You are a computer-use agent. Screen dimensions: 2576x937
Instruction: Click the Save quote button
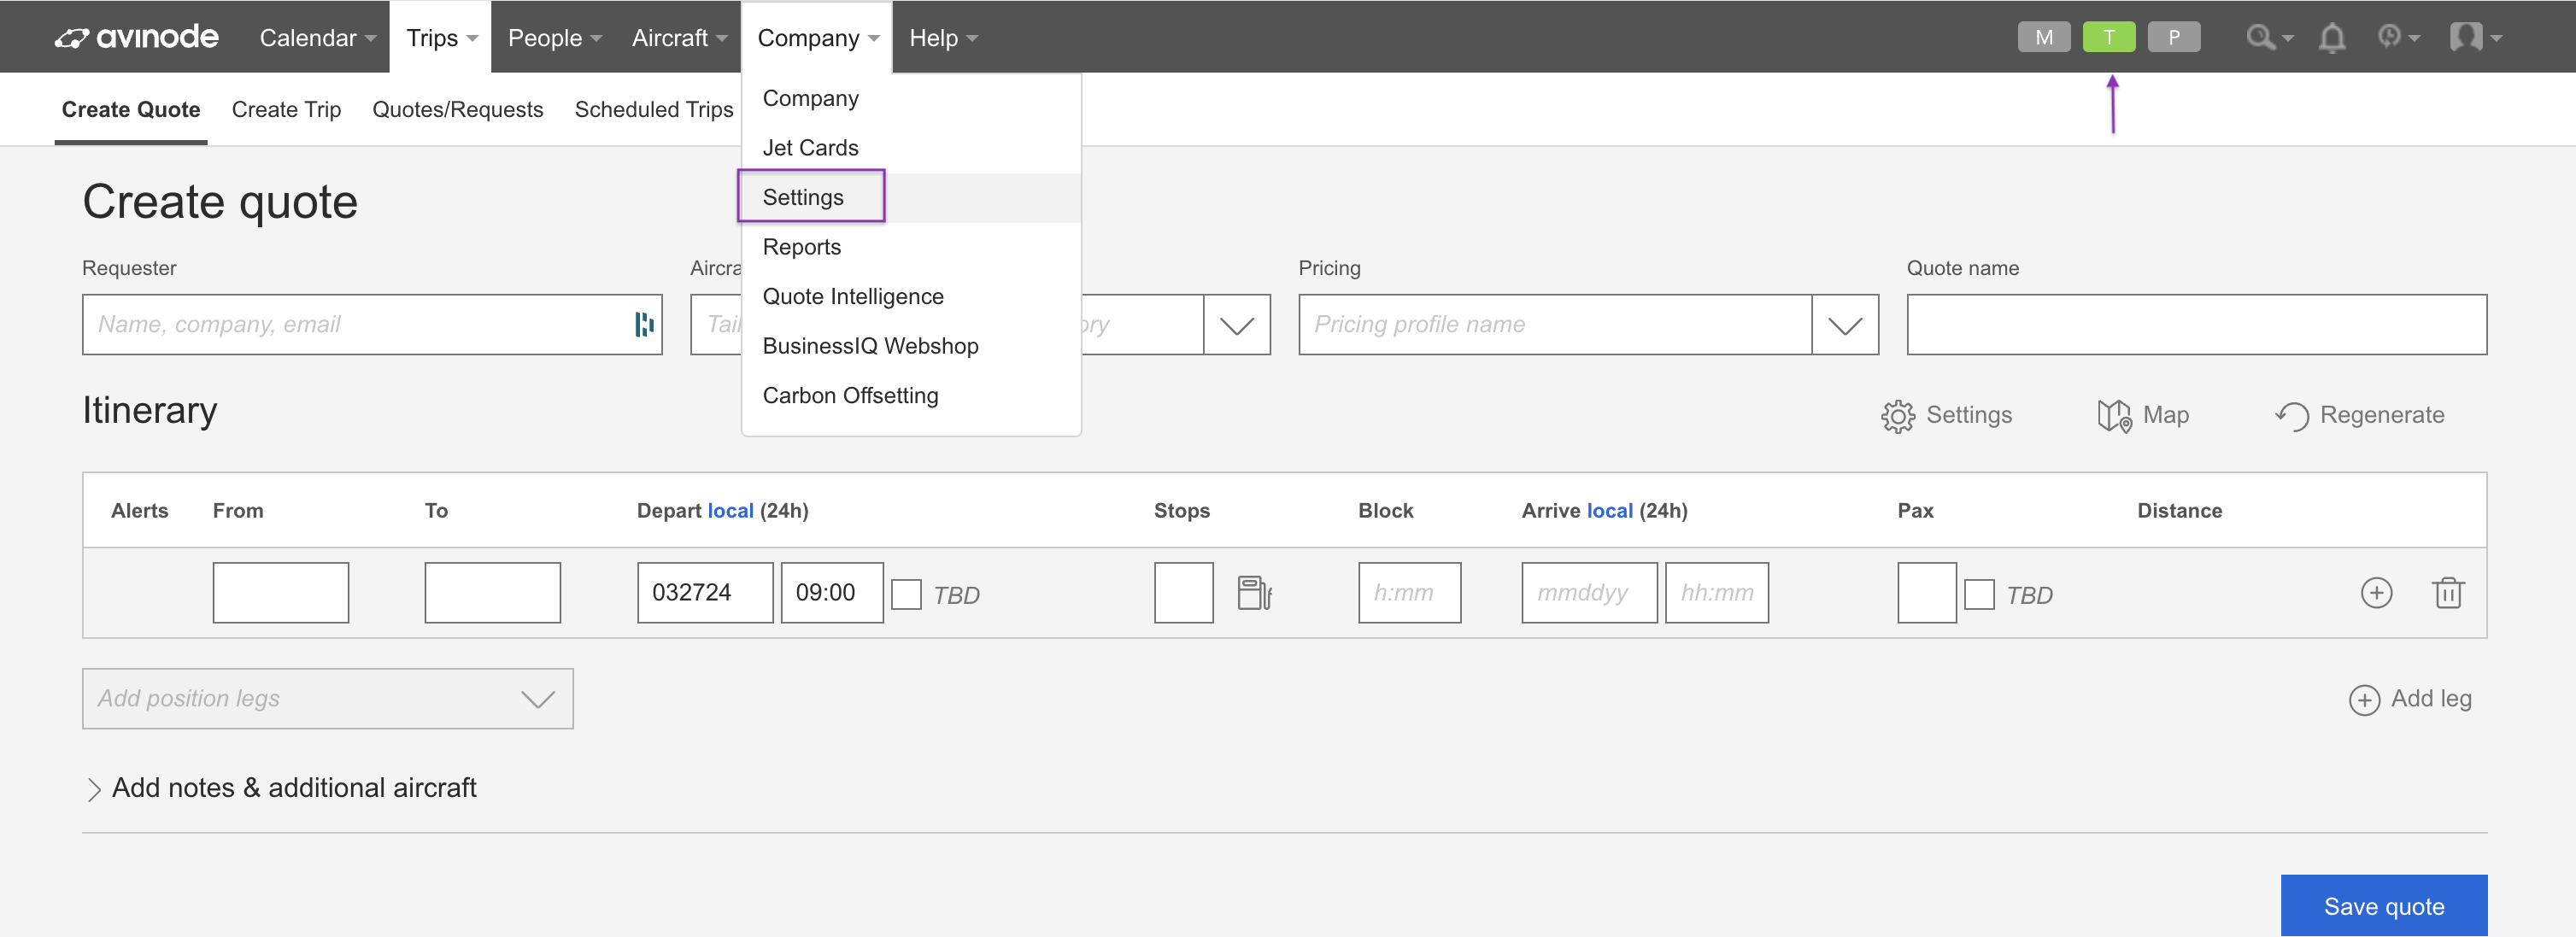[2384, 906]
